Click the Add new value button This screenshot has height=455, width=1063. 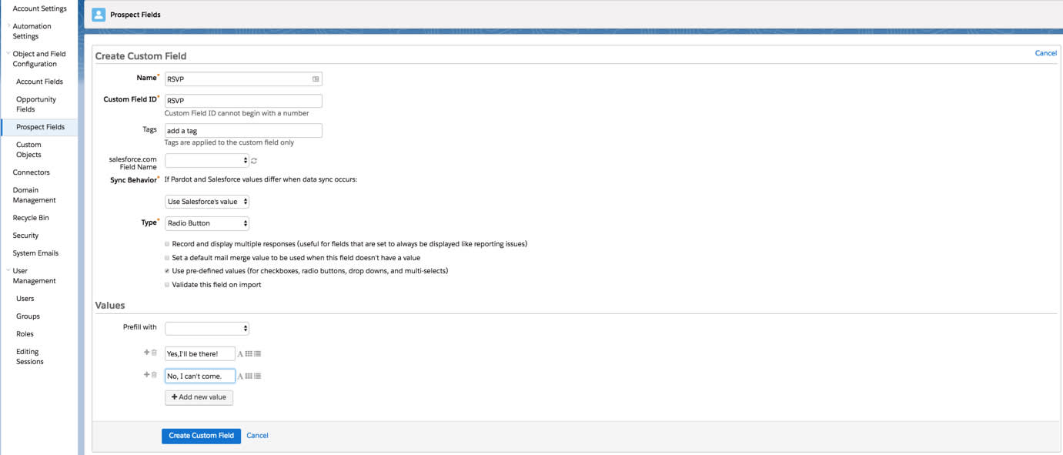coord(199,397)
